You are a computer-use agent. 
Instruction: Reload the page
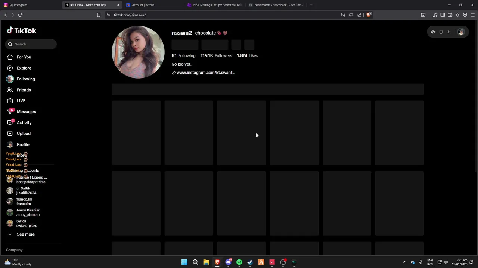pos(21,15)
